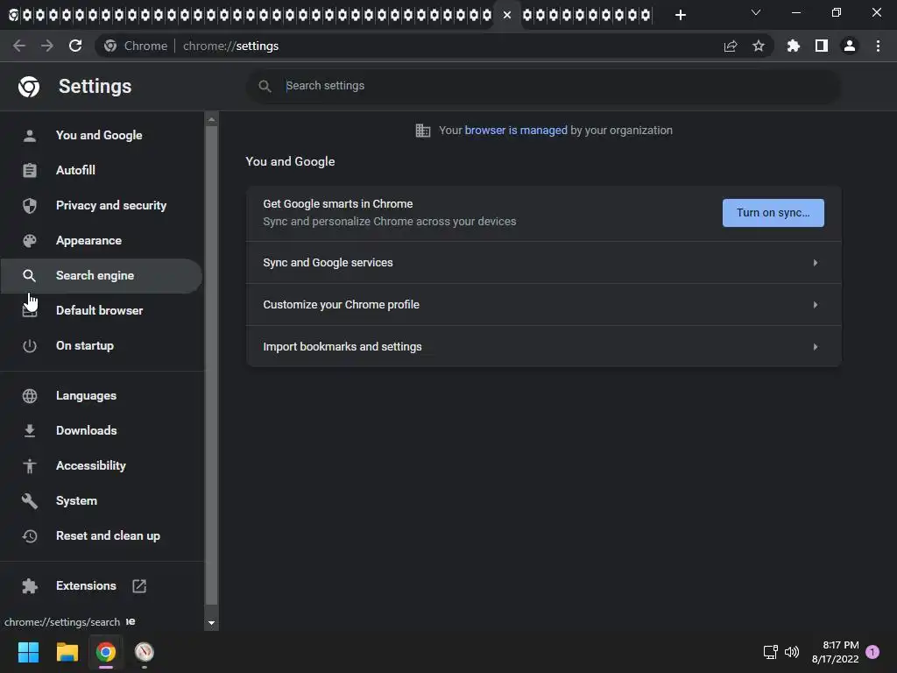Open the Autofill section

[x=75, y=170]
